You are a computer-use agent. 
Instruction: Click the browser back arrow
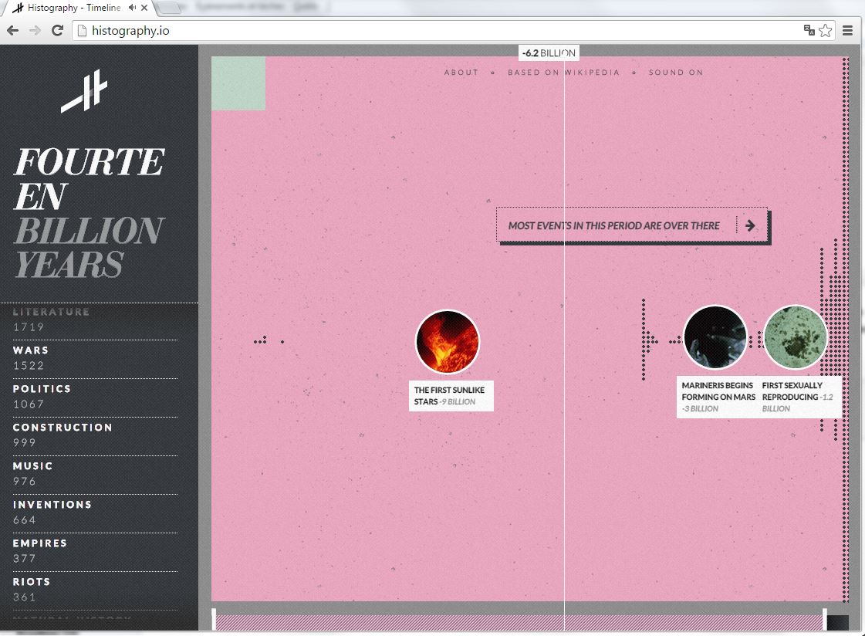point(13,31)
